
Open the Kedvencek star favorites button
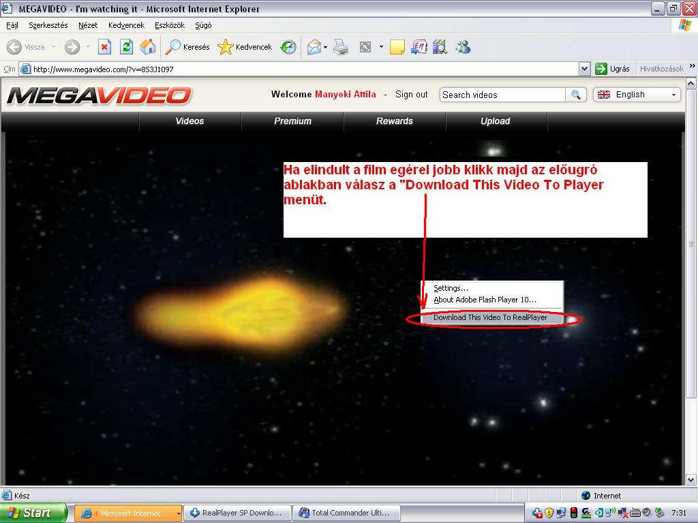tap(245, 47)
